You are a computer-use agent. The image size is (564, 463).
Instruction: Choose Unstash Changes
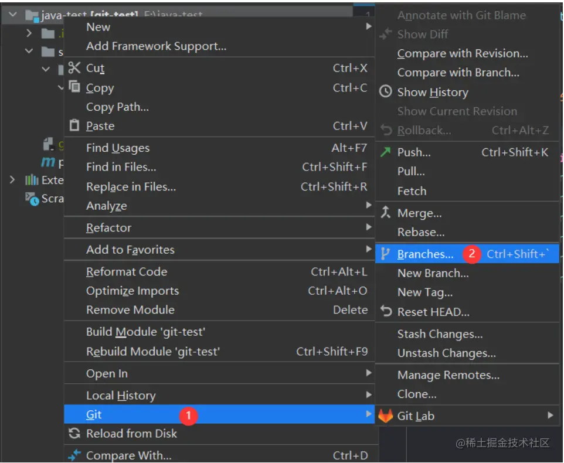coord(467,353)
